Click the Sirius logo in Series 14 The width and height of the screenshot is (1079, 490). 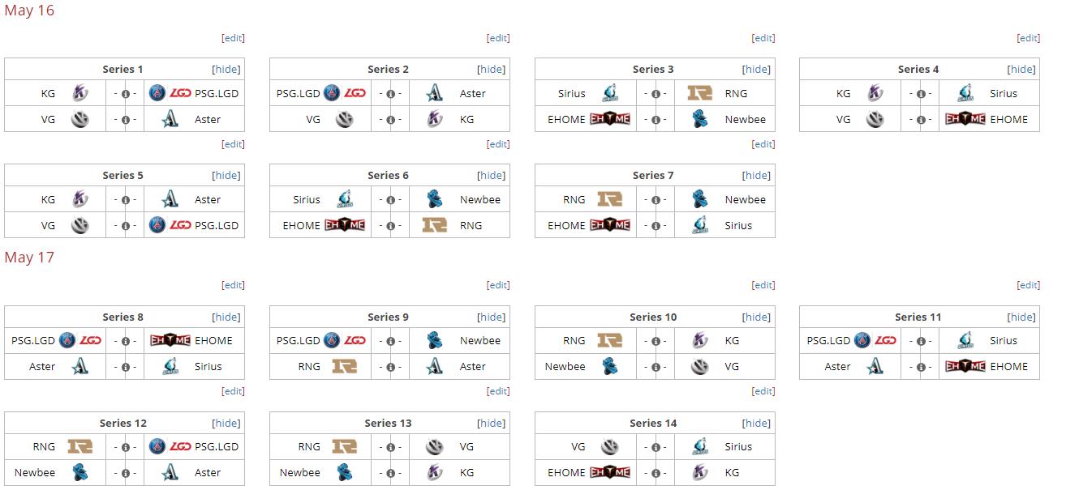[x=700, y=446]
